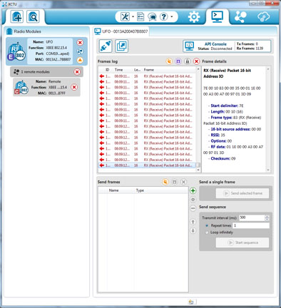Viewport: 281px width, 308px height.
Task: Select the Repeat times radio button
Action: tap(207, 225)
